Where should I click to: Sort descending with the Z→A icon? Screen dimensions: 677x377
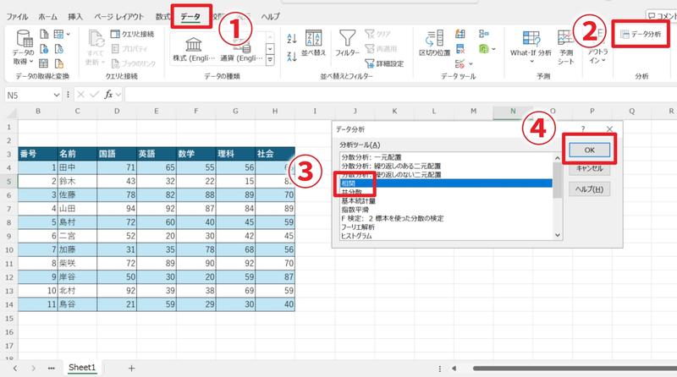[292, 56]
